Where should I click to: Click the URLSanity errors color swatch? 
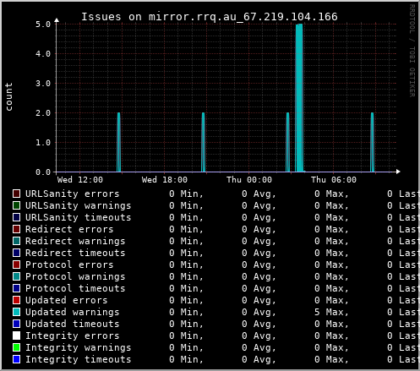tap(17, 194)
